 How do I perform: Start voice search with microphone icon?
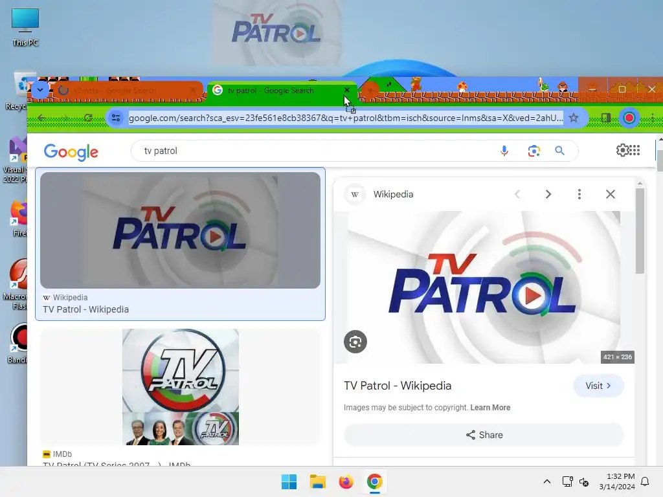504,151
